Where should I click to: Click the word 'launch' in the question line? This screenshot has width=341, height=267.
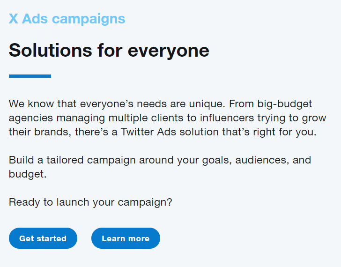[73, 202]
